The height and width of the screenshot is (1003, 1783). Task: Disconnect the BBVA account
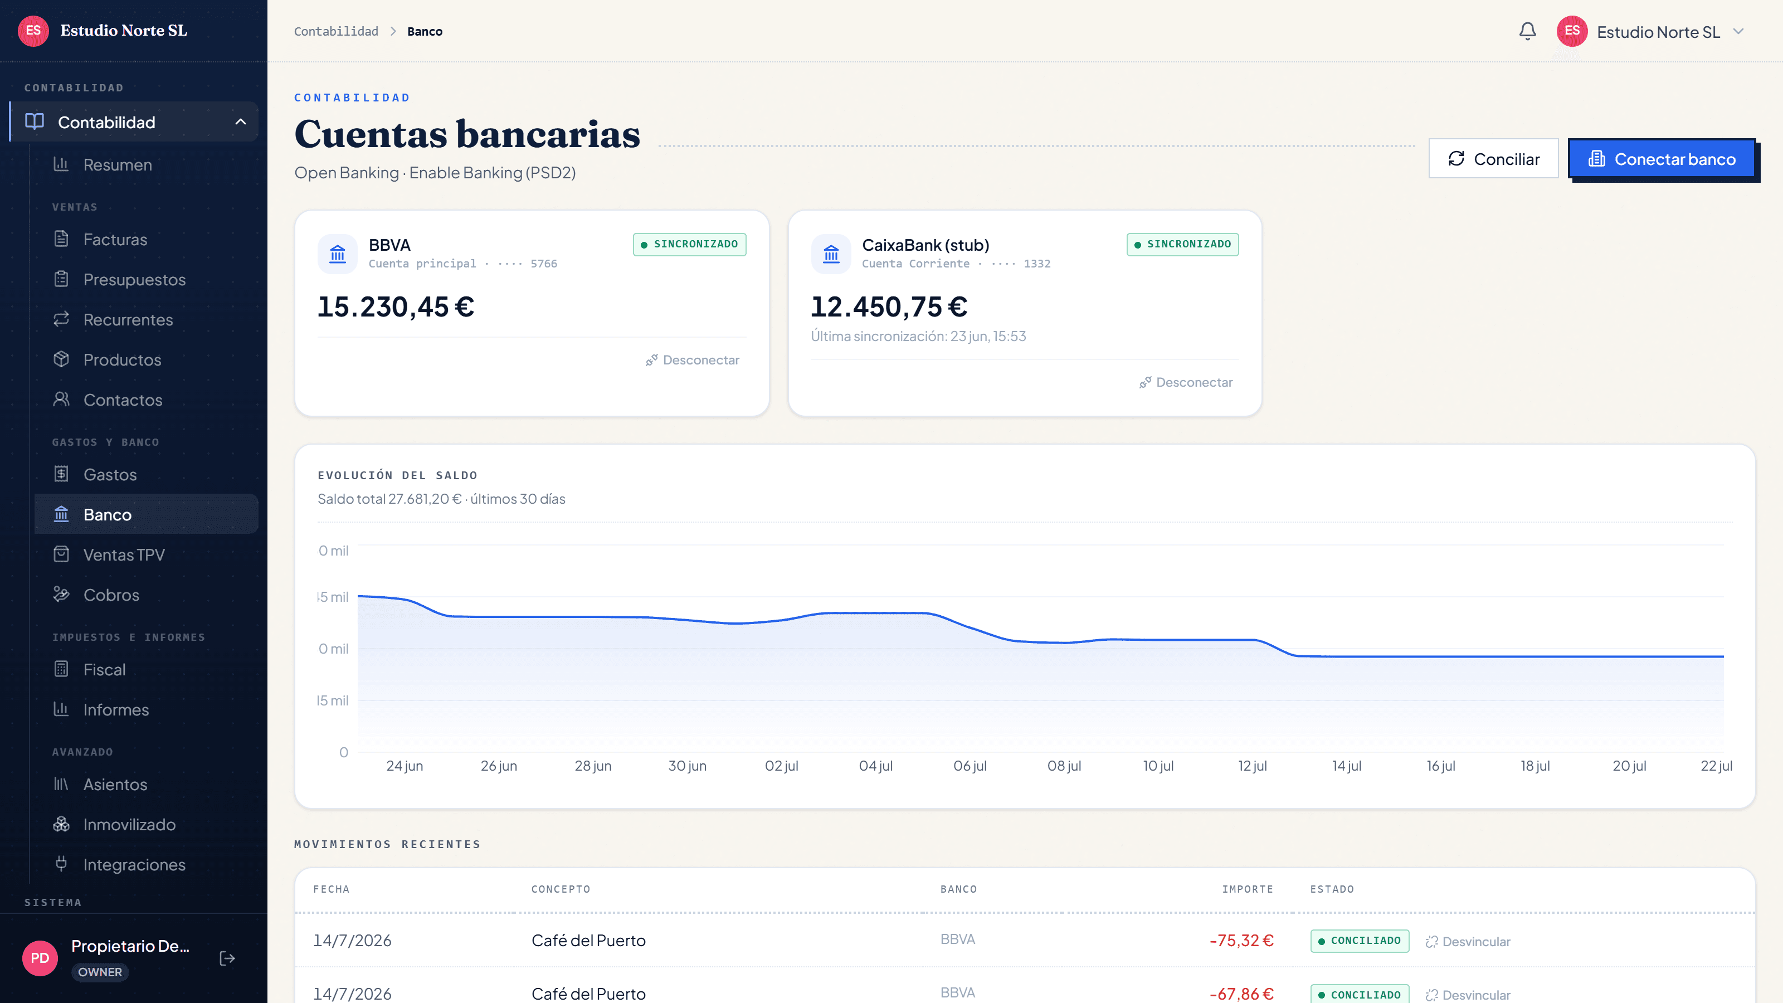(692, 360)
